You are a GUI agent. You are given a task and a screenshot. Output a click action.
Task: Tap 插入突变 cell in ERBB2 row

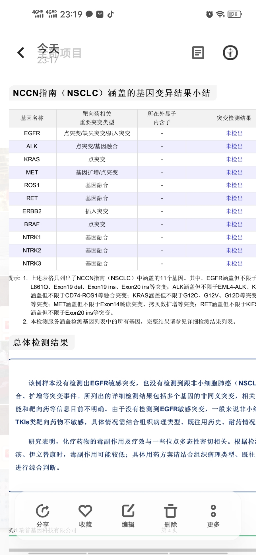click(x=97, y=211)
